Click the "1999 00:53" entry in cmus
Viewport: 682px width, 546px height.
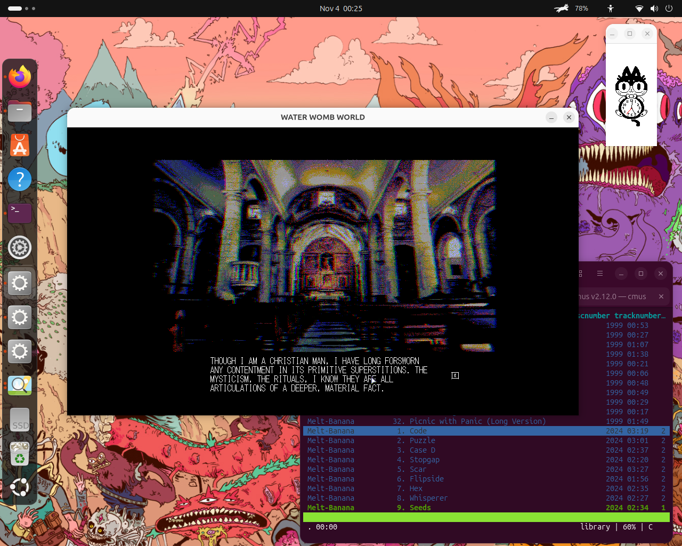[x=627, y=325]
